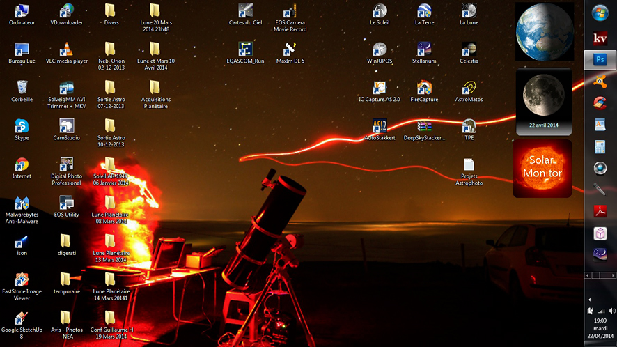Image resolution: width=617 pixels, height=347 pixels.
Task: Open Cartes du Ciel shortcut
Action: (x=246, y=15)
